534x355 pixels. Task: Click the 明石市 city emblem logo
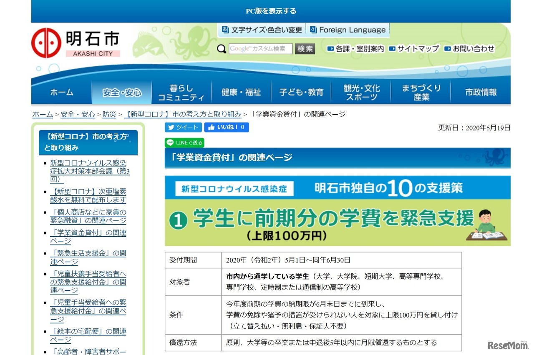(x=46, y=42)
